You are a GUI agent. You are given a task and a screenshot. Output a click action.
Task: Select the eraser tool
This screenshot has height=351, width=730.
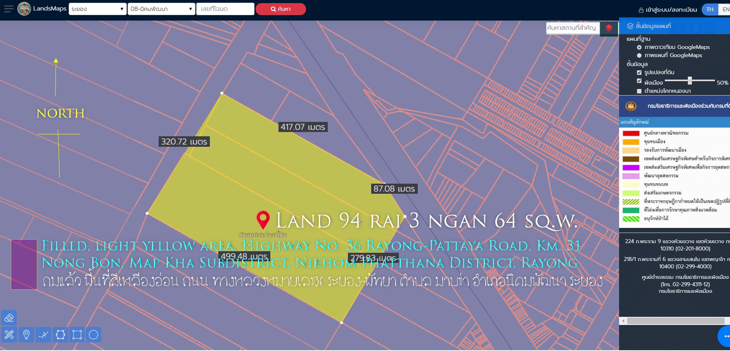pos(9,318)
